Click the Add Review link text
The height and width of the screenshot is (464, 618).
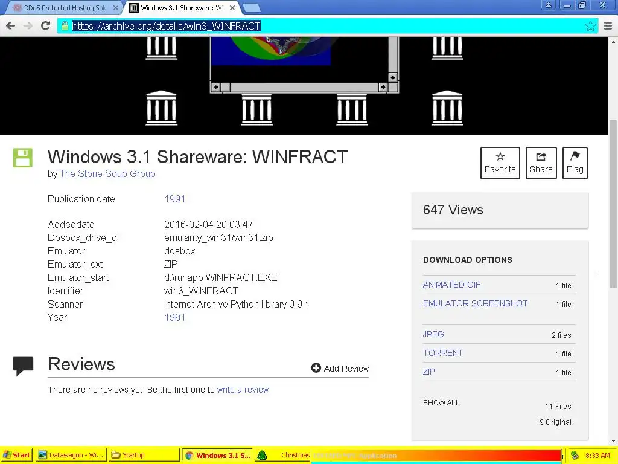click(x=346, y=369)
